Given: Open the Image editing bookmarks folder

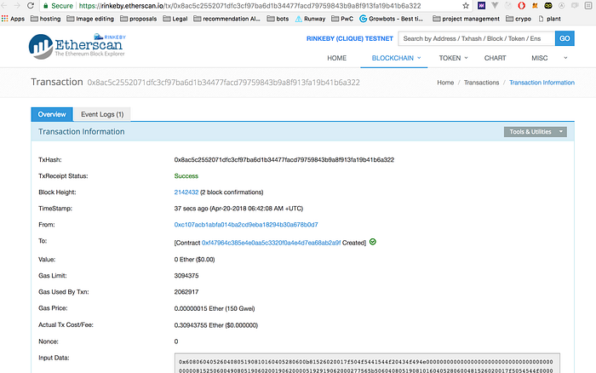Looking at the screenshot, I should [90, 19].
